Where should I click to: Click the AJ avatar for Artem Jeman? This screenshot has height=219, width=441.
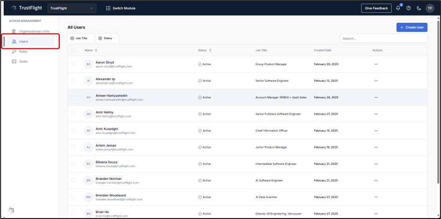88,147
